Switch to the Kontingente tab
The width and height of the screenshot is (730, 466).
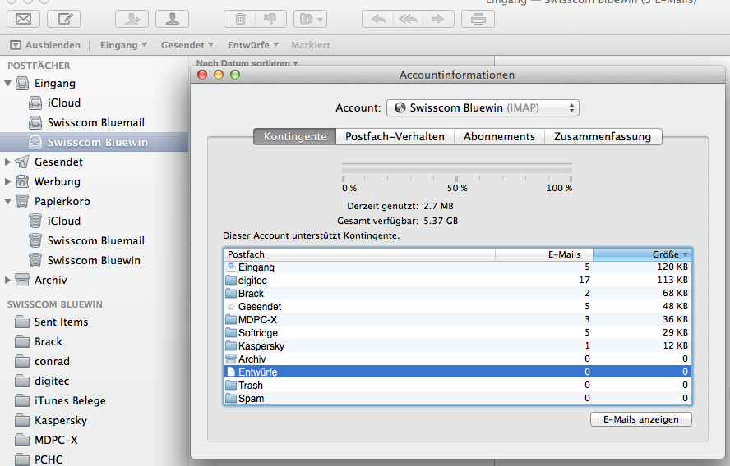(294, 136)
